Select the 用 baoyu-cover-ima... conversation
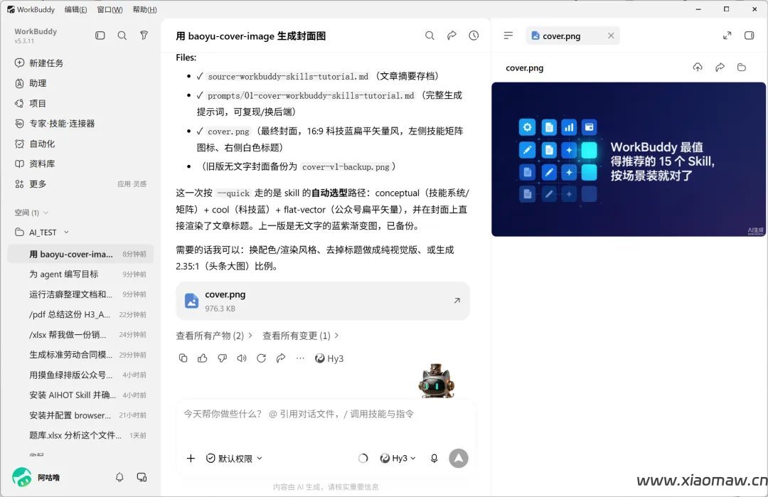The width and height of the screenshot is (768, 497). (x=81, y=254)
